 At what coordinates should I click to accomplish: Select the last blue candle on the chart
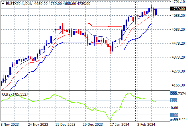pos(156,12)
